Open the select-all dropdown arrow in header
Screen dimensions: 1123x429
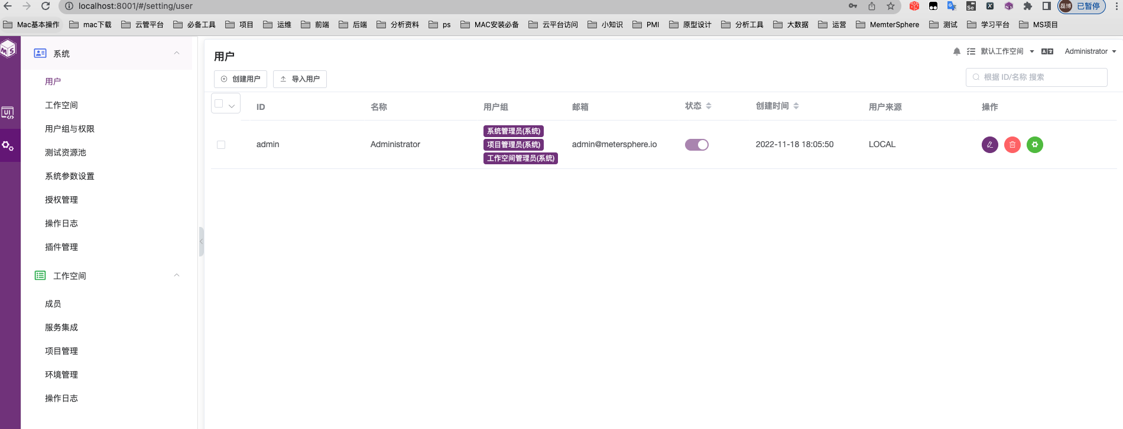click(x=232, y=106)
